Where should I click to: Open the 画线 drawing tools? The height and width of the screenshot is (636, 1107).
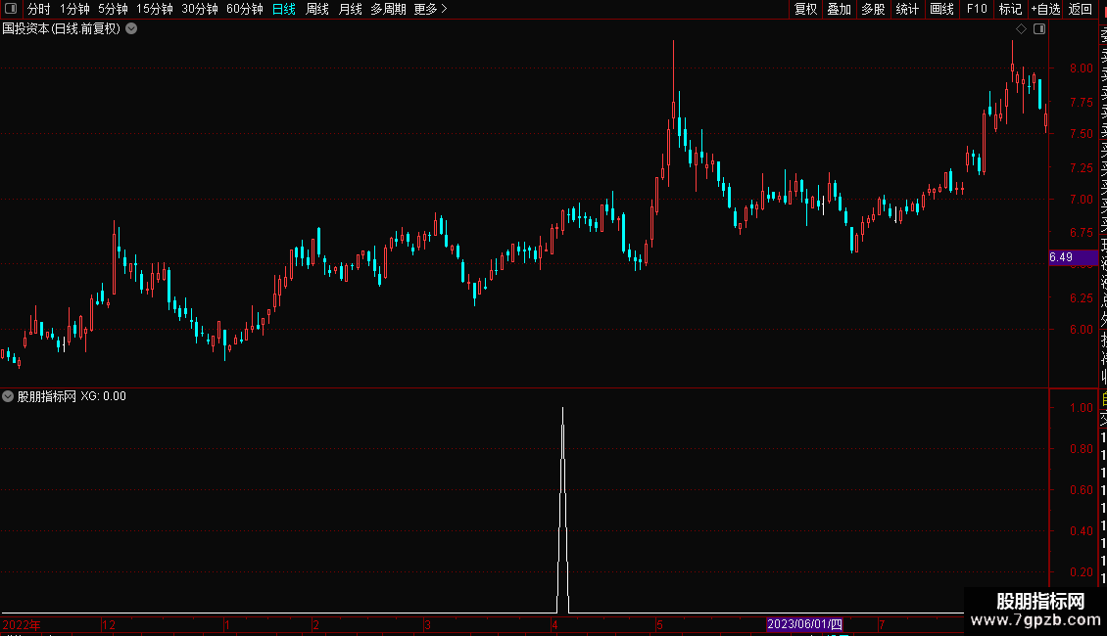click(x=941, y=9)
